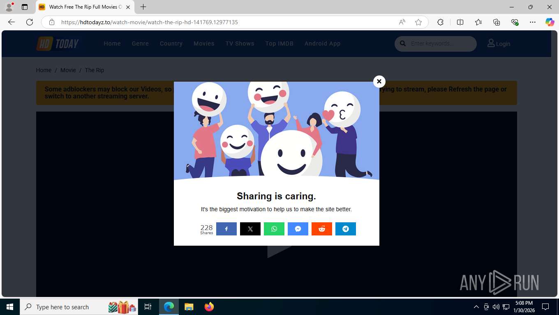
Task: Open the tab actions menu icon
Action: click(x=25, y=7)
